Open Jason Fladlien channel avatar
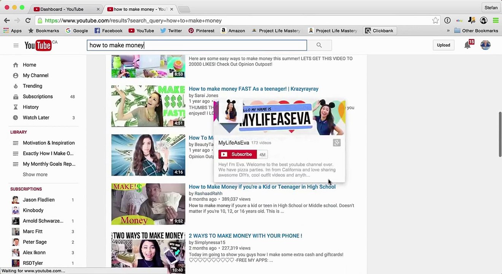 (16, 200)
